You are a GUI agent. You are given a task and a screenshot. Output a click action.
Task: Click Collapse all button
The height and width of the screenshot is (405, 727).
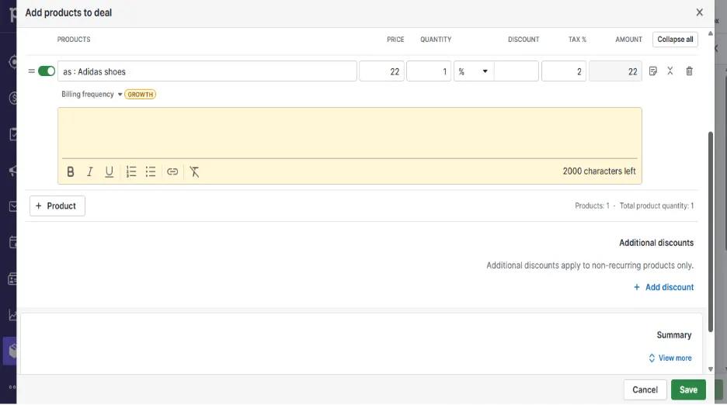pos(675,40)
